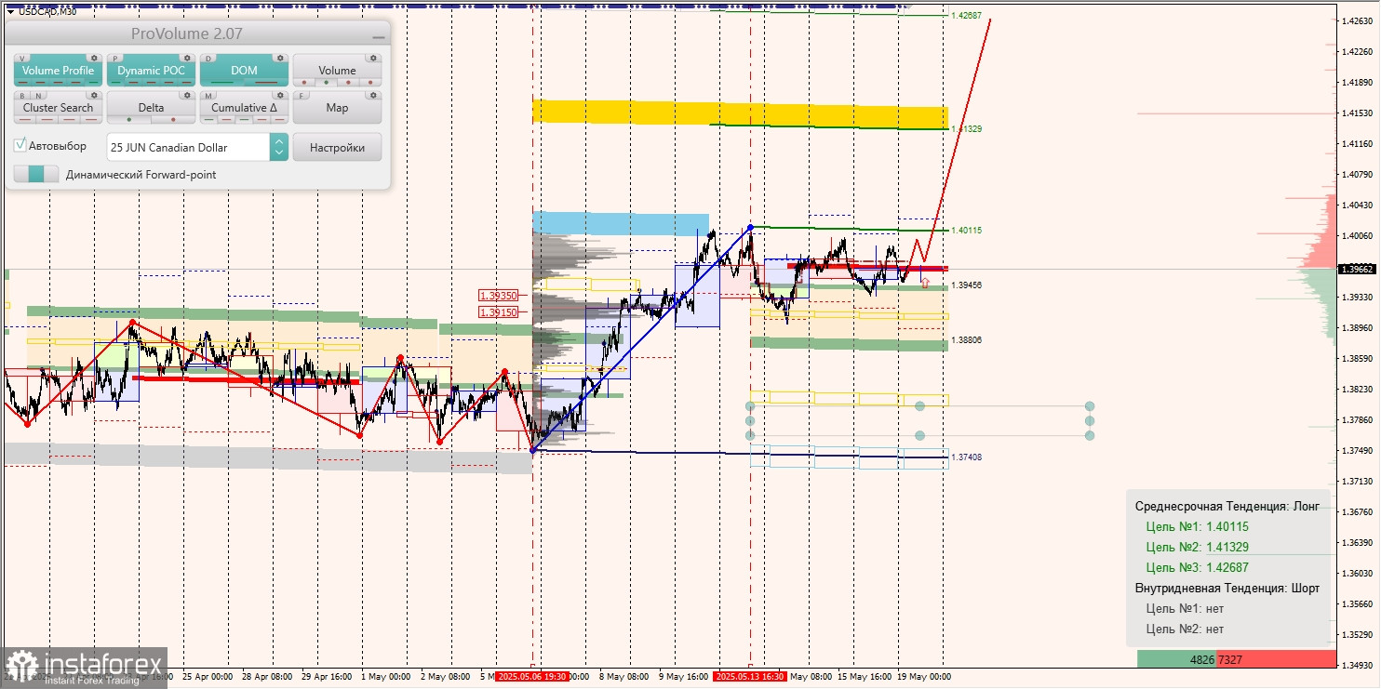Image resolution: width=1381 pixels, height=689 pixels.
Task: Click the 1.41329 level label on chart
Action: (966, 128)
